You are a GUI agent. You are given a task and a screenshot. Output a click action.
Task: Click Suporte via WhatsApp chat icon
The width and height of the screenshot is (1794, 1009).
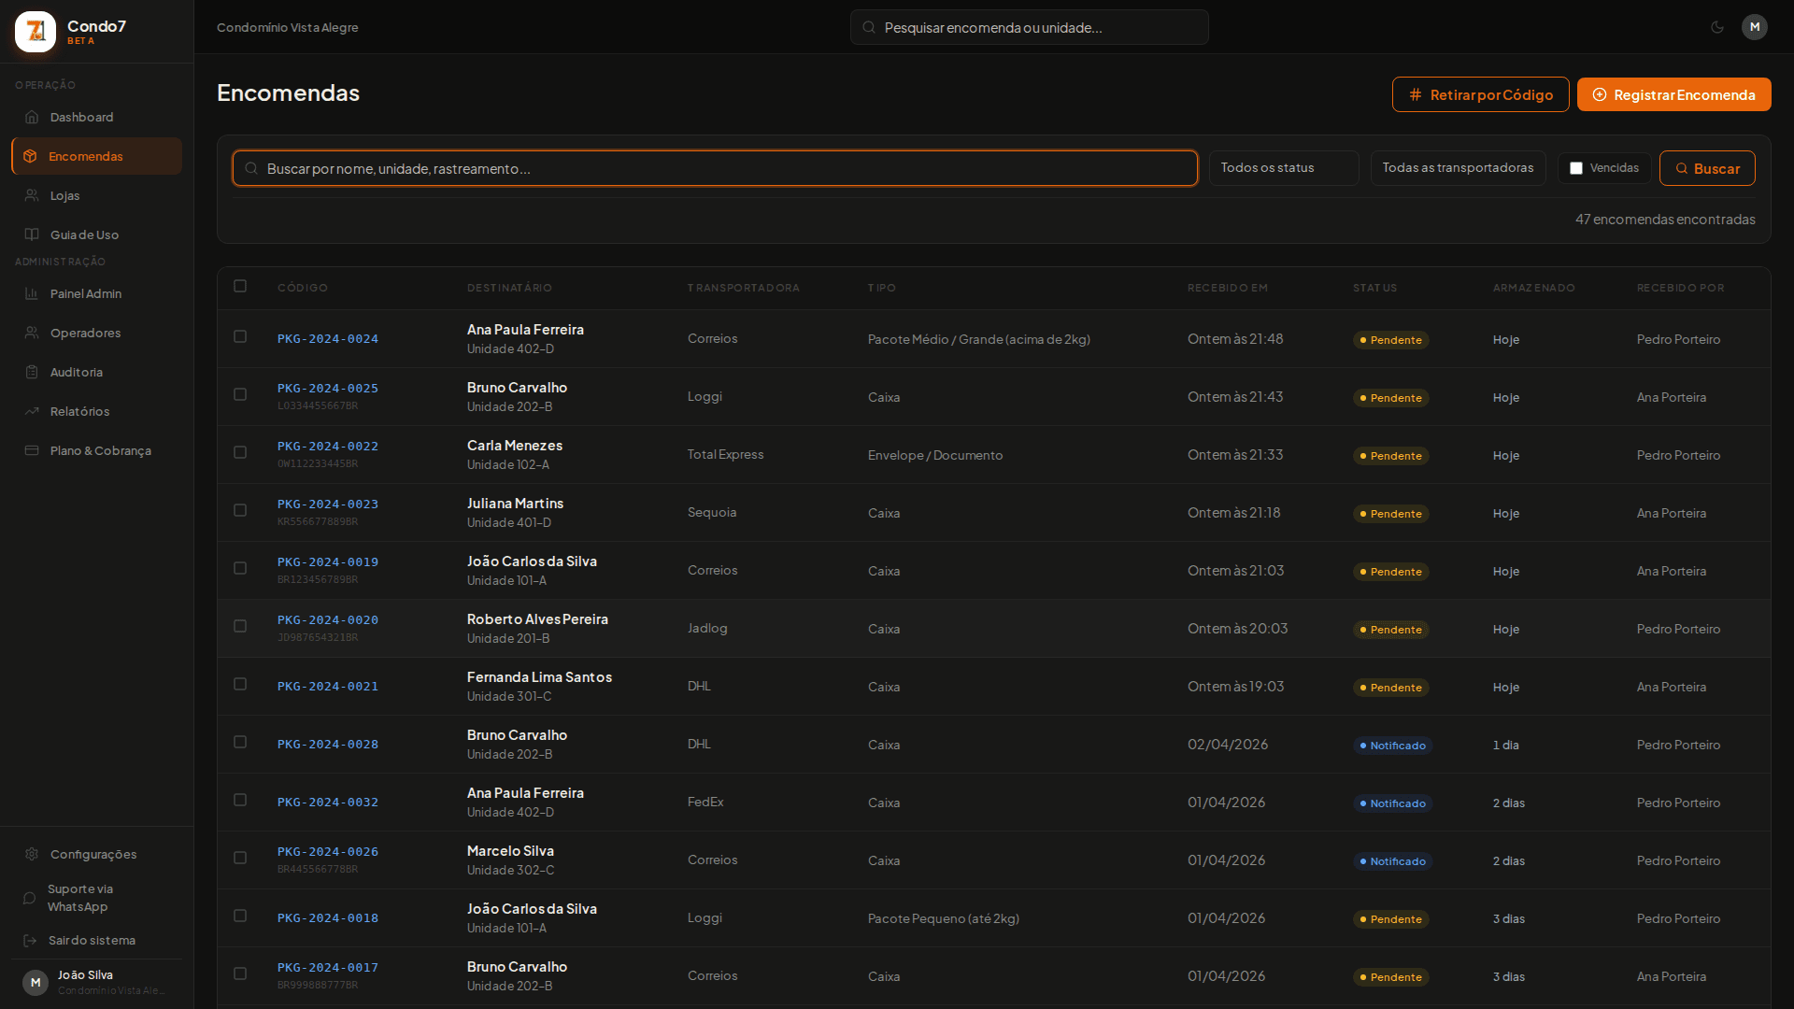[x=30, y=898]
